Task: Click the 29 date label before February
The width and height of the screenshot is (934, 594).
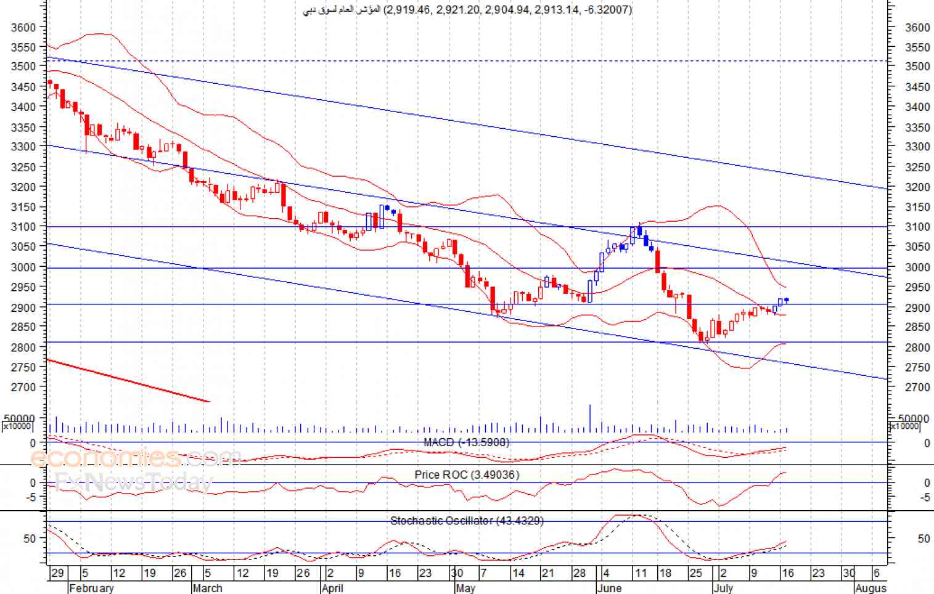Action: (57, 573)
